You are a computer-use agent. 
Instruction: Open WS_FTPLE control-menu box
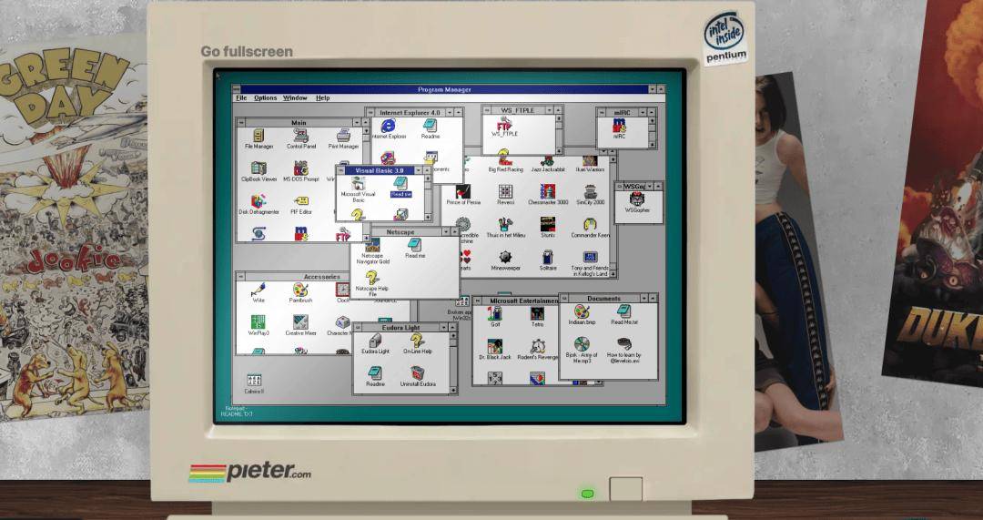pos(486,110)
